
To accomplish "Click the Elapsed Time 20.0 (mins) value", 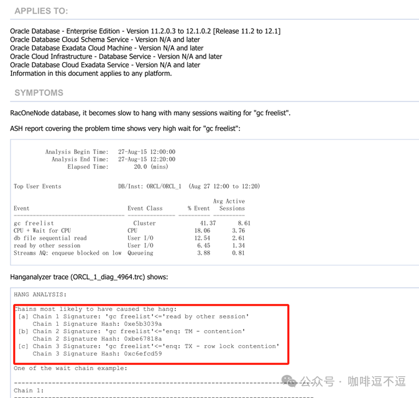I will tap(151, 167).
